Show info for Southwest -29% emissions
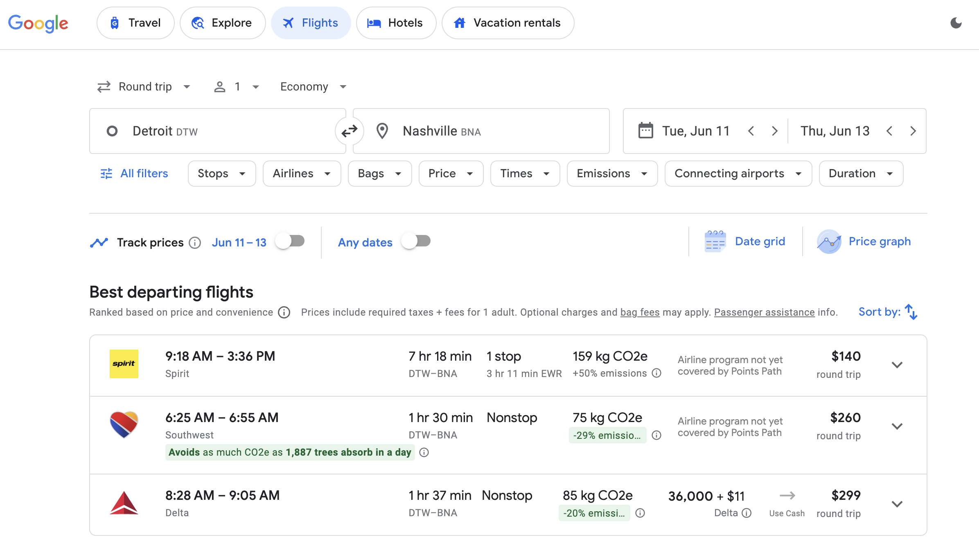This screenshot has height=551, width=979. pyautogui.click(x=656, y=435)
